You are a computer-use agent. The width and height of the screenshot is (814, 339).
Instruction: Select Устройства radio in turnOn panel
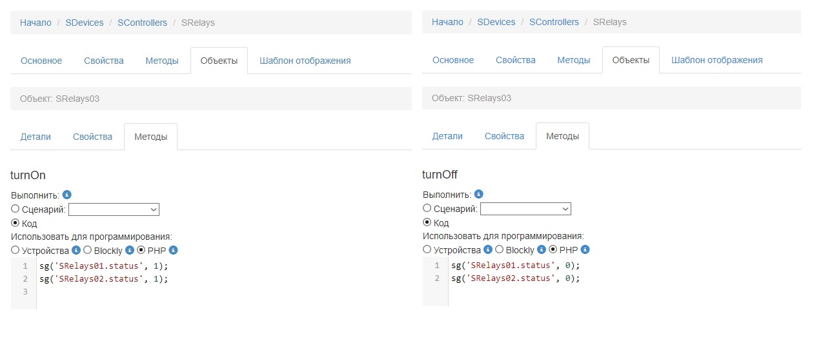click(x=15, y=250)
